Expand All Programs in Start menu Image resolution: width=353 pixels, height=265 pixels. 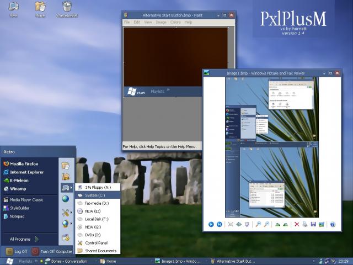click(23, 239)
